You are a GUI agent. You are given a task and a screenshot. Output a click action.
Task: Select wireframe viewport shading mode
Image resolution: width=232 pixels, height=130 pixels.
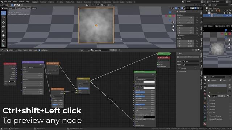(191, 8)
